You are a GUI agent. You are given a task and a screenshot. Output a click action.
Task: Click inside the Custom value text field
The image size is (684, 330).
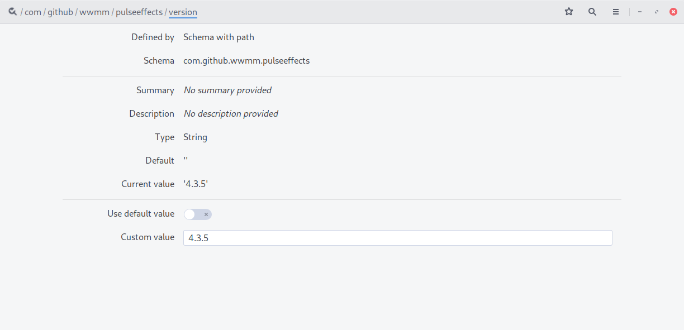[397, 237]
